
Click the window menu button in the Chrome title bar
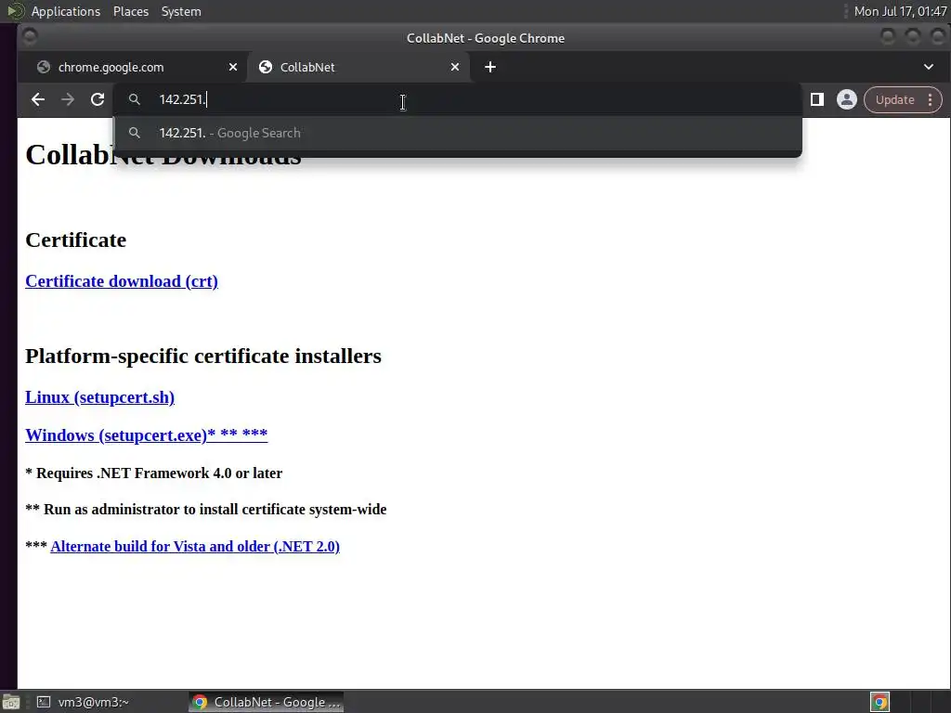click(29, 37)
